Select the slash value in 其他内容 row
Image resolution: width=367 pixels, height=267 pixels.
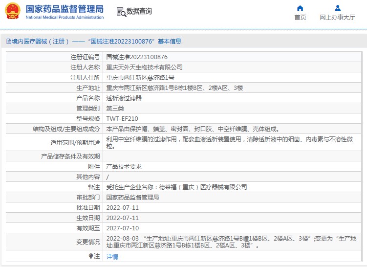point(108,177)
